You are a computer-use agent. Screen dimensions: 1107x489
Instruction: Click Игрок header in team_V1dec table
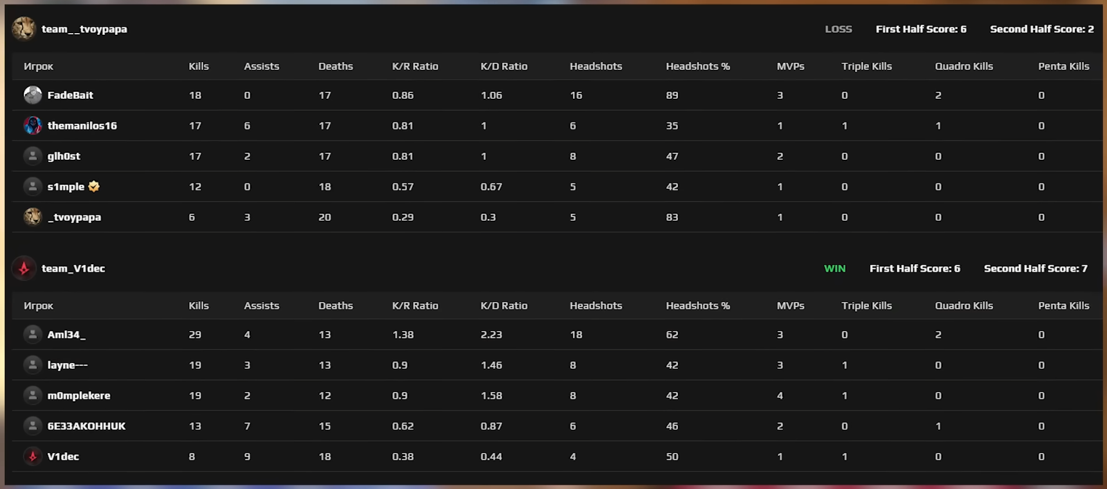pyautogui.click(x=38, y=305)
